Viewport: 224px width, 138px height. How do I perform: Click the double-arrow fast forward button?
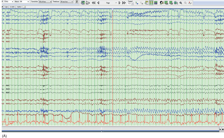tap(124, 3)
